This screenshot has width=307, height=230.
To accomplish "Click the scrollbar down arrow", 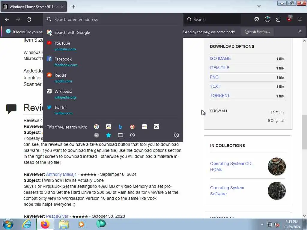I will [304, 216].
